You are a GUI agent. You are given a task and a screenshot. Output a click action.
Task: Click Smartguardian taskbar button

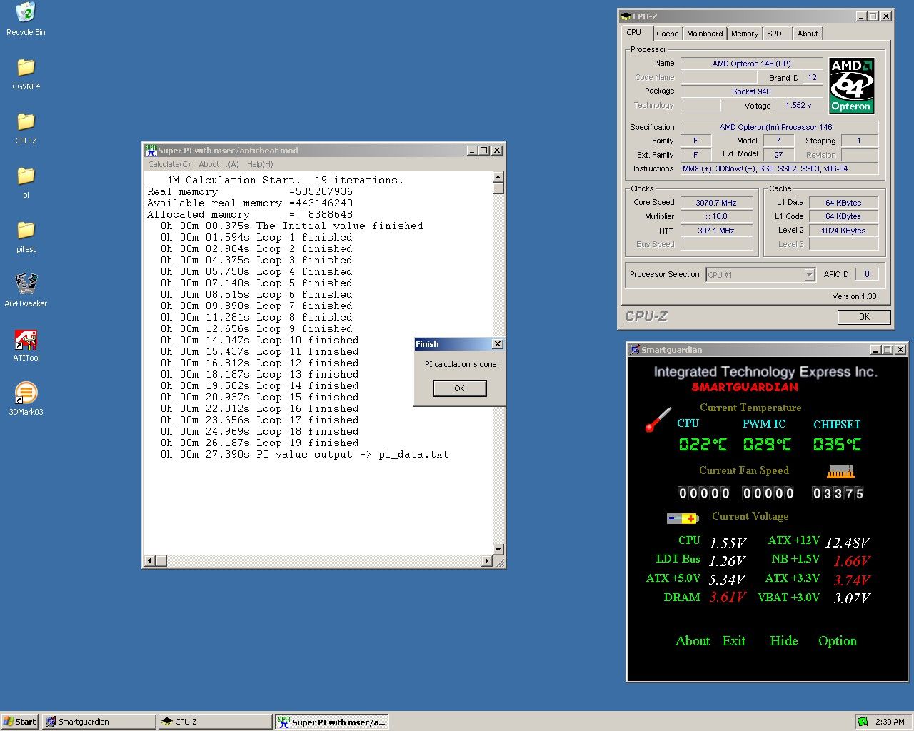tap(99, 722)
